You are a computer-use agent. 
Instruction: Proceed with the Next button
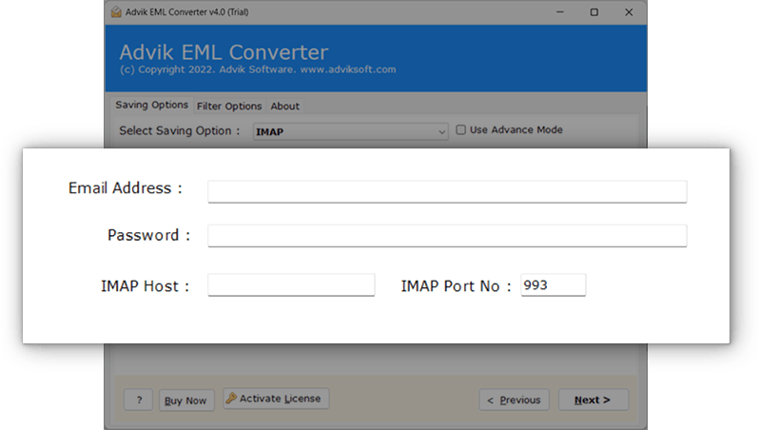pos(594,400)
